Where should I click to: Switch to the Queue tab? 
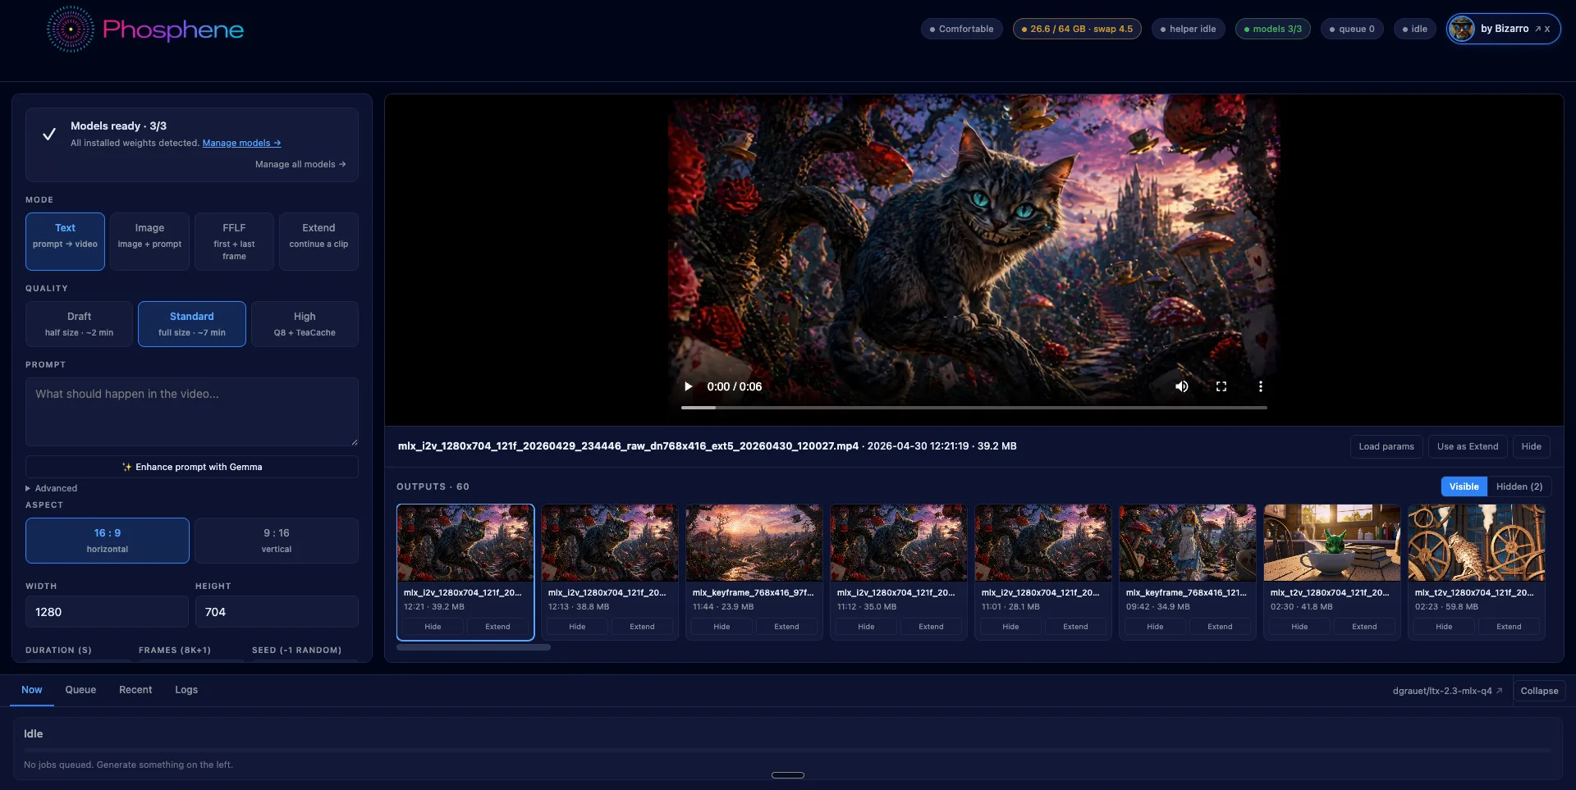(x=80, y=690)
